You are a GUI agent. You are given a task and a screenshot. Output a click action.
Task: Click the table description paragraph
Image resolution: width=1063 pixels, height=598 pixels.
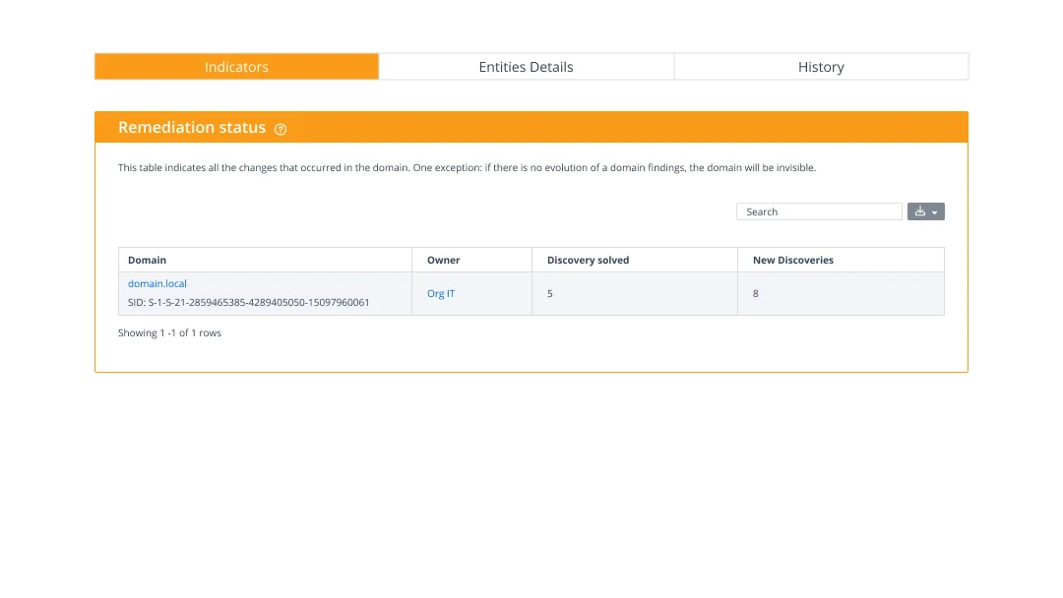click(468, 167)
